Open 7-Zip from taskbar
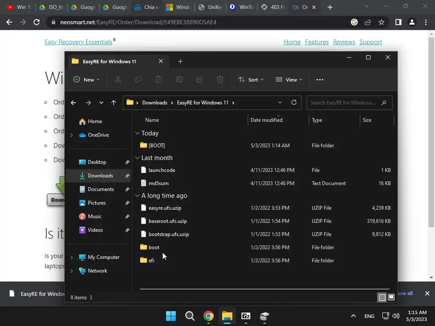 point(246,316)
